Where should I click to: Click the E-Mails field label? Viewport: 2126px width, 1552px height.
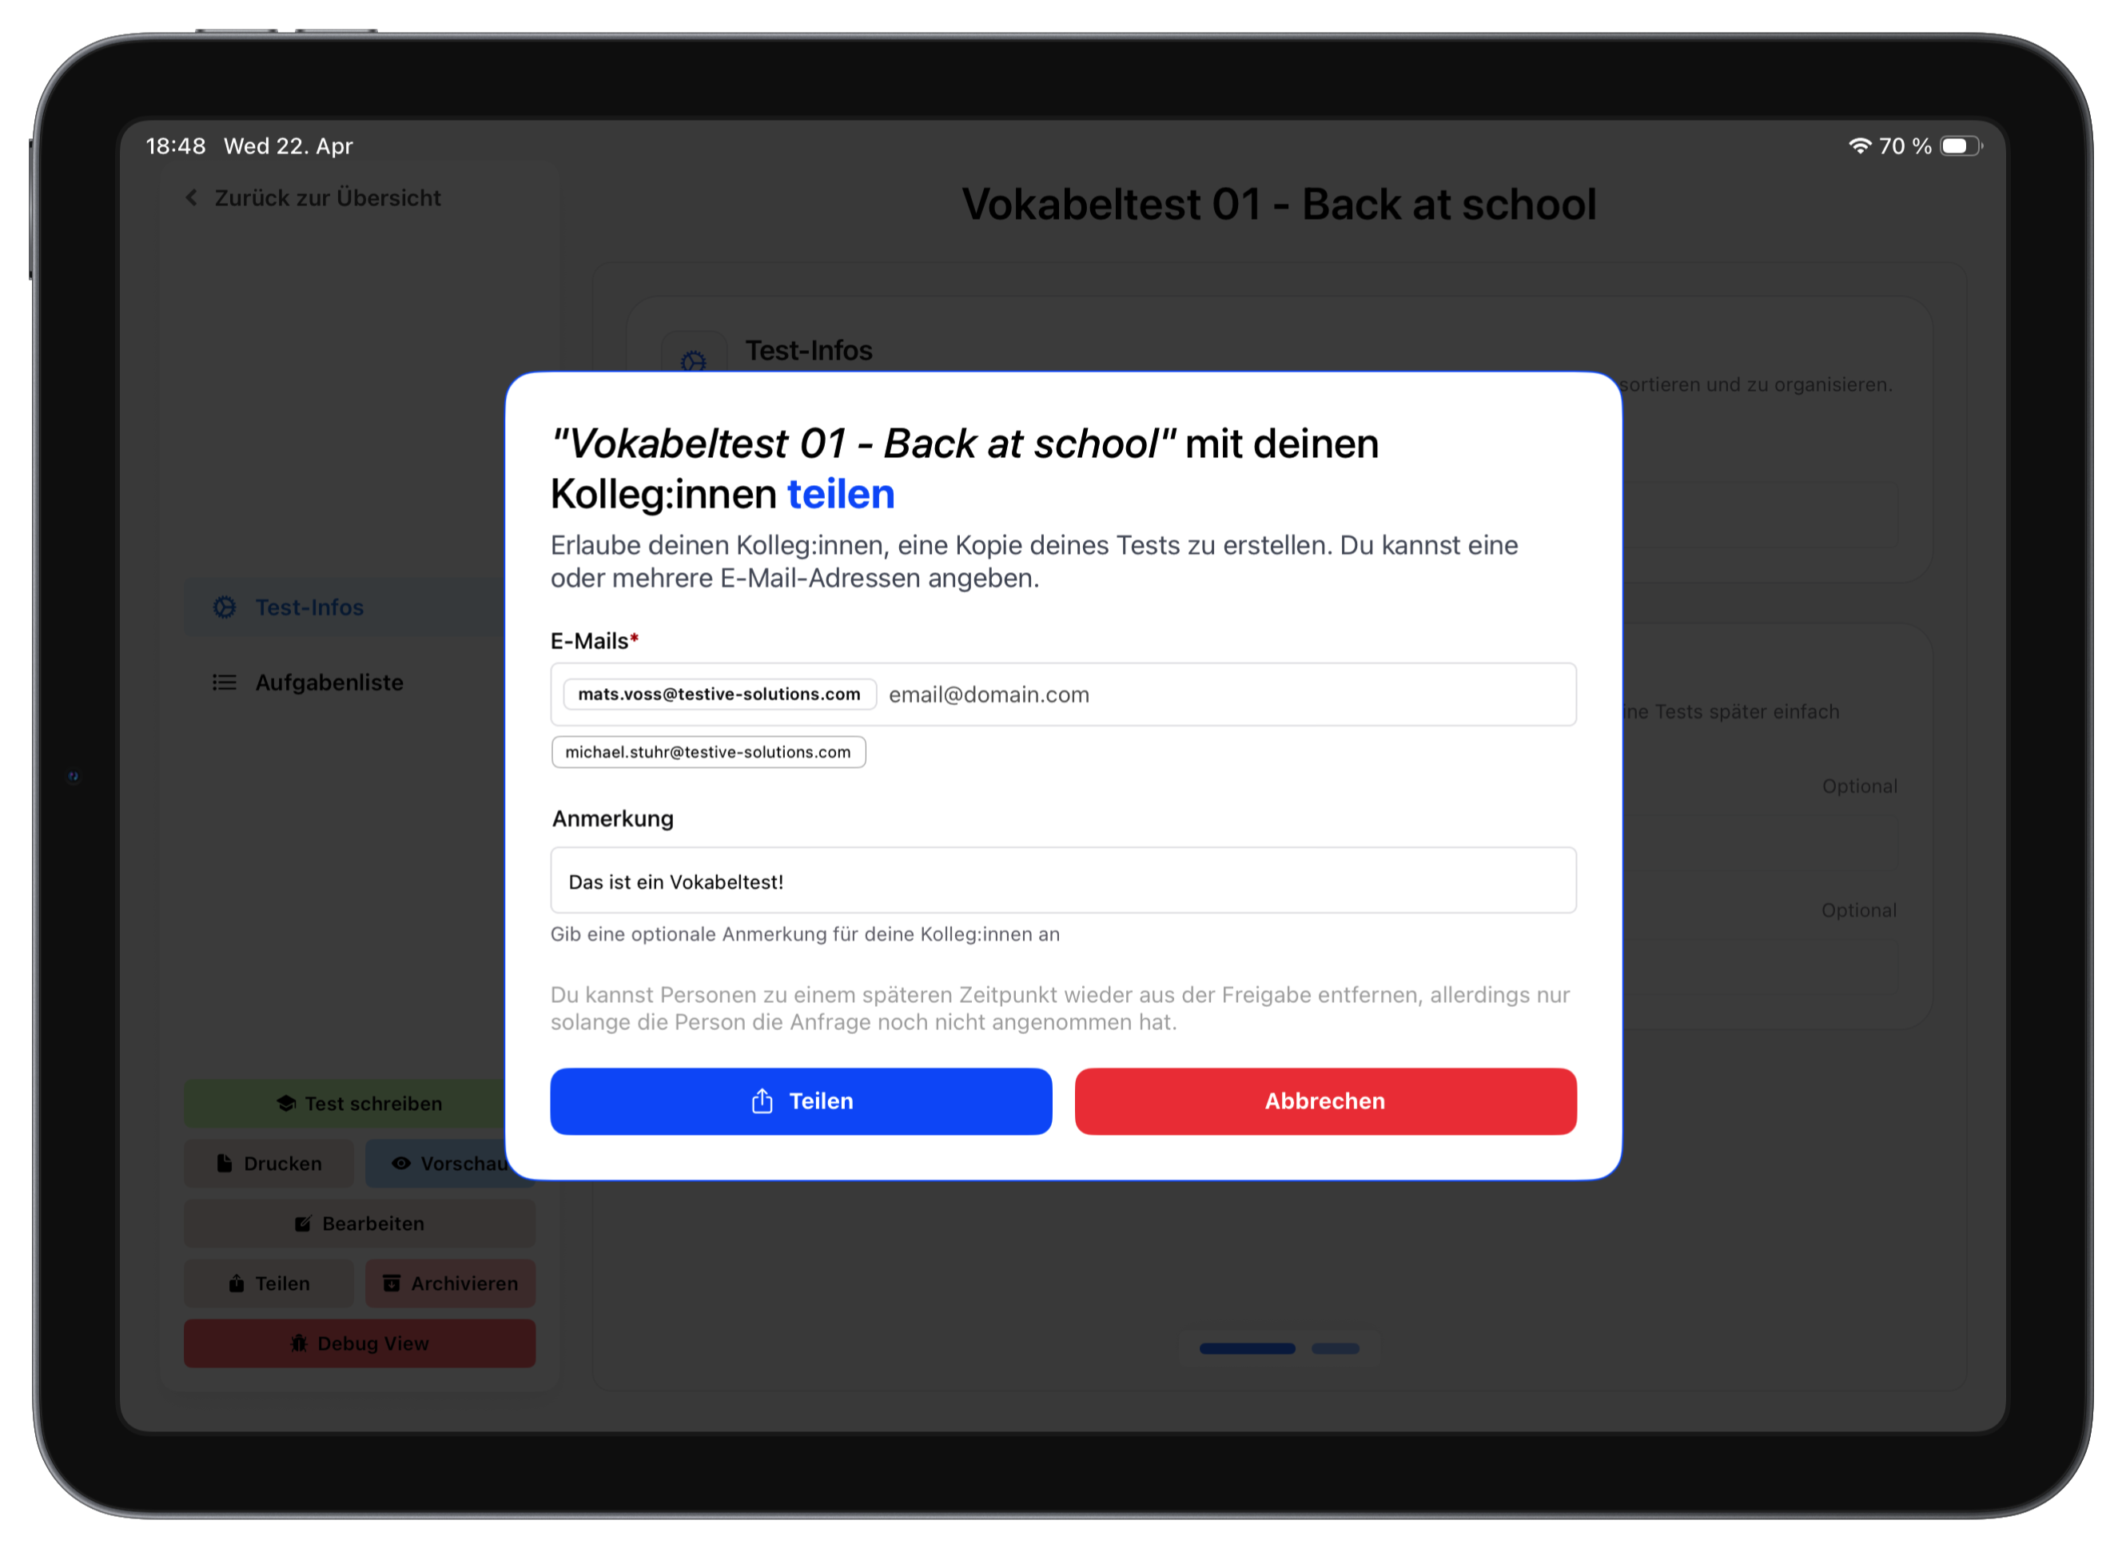pos(594,642)
